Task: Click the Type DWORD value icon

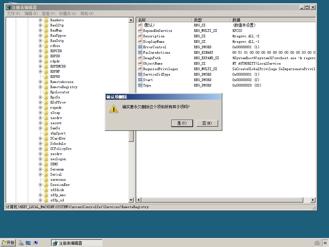Action: (x=140, y=85)
